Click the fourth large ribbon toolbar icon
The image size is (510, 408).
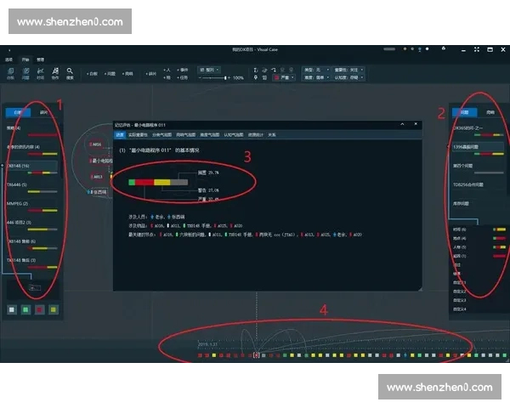pos(54,73)
